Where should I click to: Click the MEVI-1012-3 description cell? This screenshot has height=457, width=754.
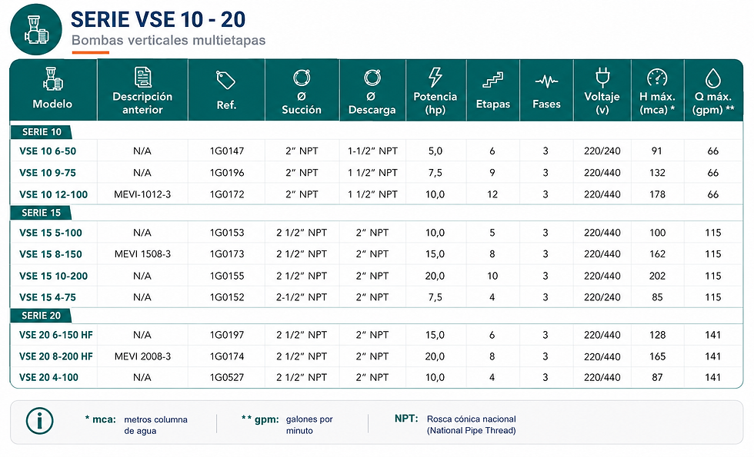pyautogui.click(x=142, y=194)
